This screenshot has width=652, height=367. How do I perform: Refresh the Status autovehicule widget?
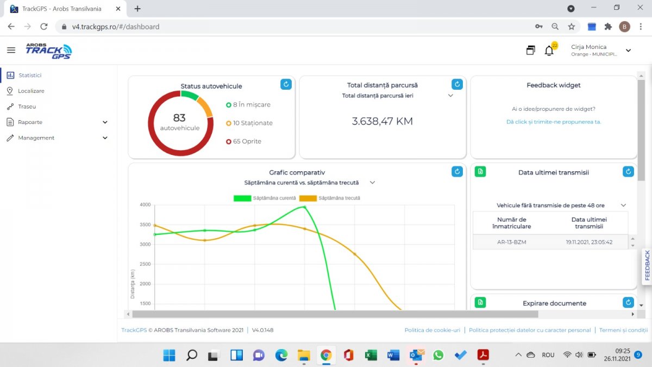286,84
